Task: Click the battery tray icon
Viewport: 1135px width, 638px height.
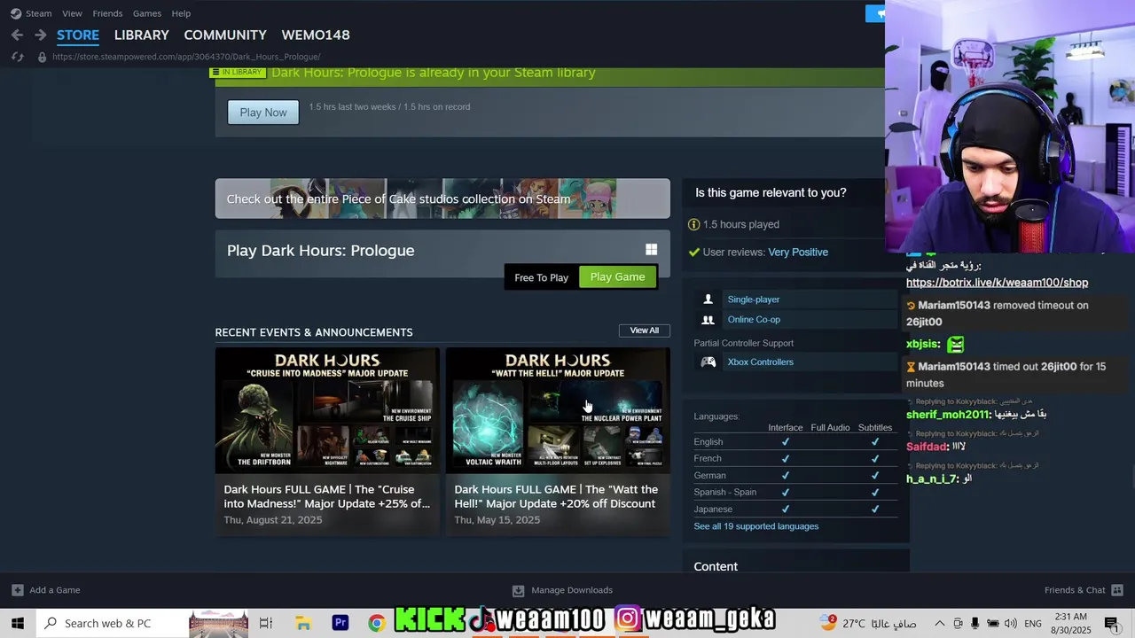Action: [993, 624]
